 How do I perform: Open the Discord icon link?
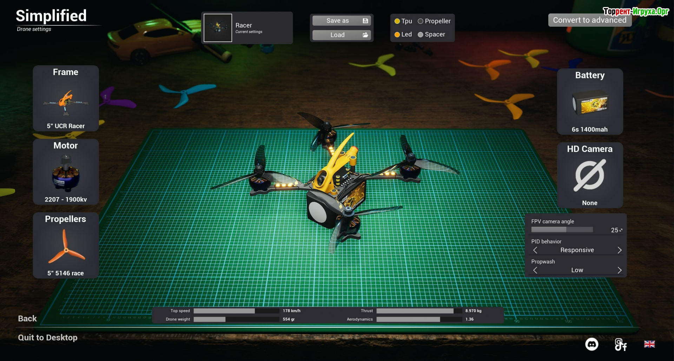click(592, 344)
